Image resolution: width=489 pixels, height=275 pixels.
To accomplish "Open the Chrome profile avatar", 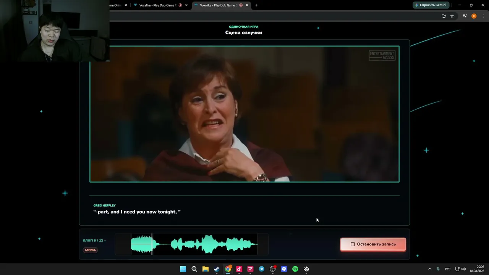I will [x=474, y=16].
